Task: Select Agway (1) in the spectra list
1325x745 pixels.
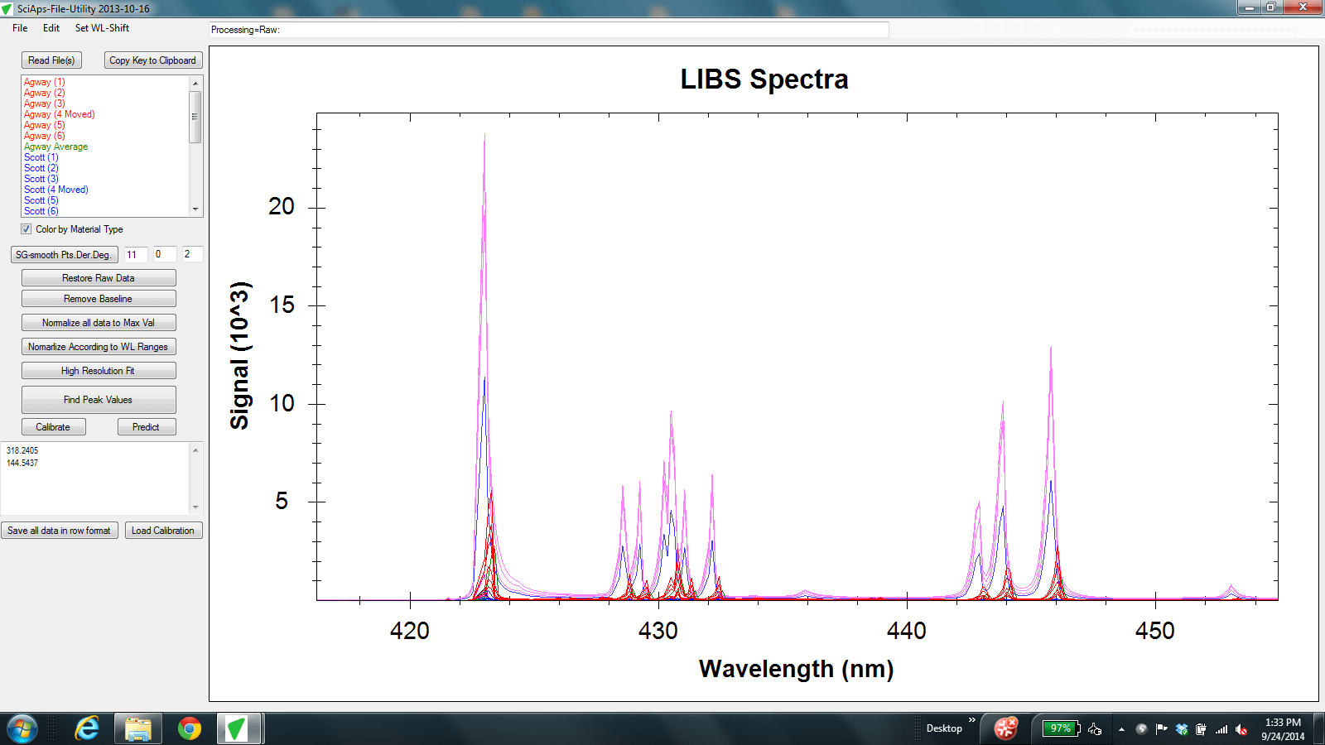Action: coord(44,82)
